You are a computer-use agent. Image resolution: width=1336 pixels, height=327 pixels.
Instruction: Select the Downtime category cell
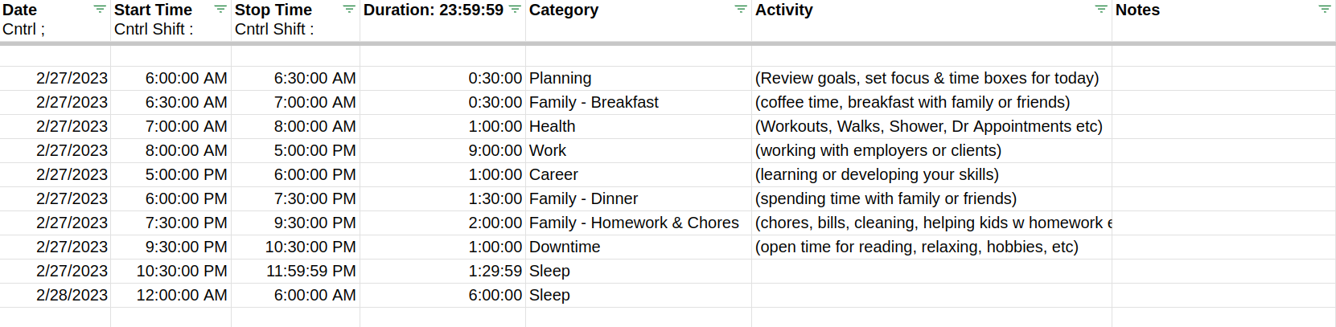point(639,247)
